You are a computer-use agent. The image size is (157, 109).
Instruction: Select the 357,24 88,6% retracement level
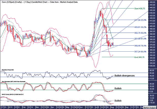[x=139, y=51]
